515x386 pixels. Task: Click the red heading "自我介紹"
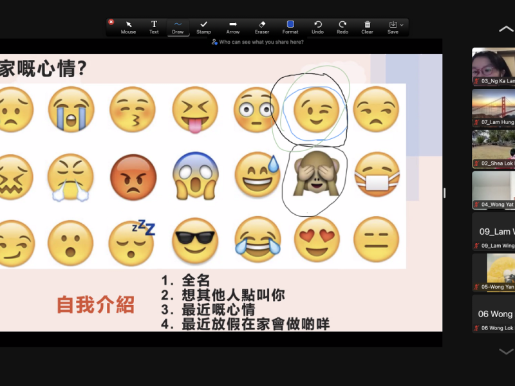point(95,304)
